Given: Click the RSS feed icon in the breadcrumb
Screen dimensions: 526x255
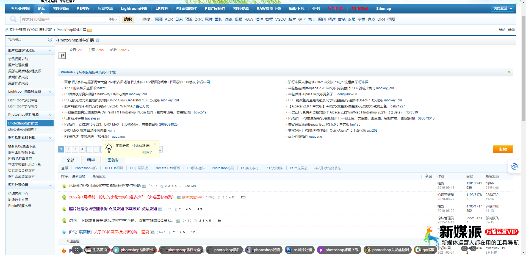Looking at the screenshot, I should coord(89,30).
